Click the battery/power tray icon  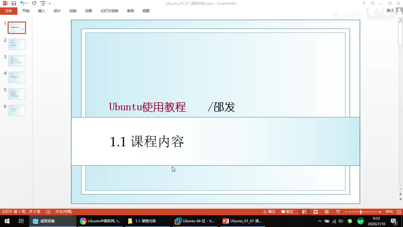[x=327, y=221]
